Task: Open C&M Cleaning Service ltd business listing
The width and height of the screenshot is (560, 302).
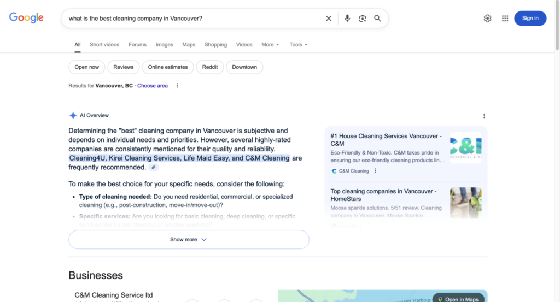Action: (x=114, y=295)
